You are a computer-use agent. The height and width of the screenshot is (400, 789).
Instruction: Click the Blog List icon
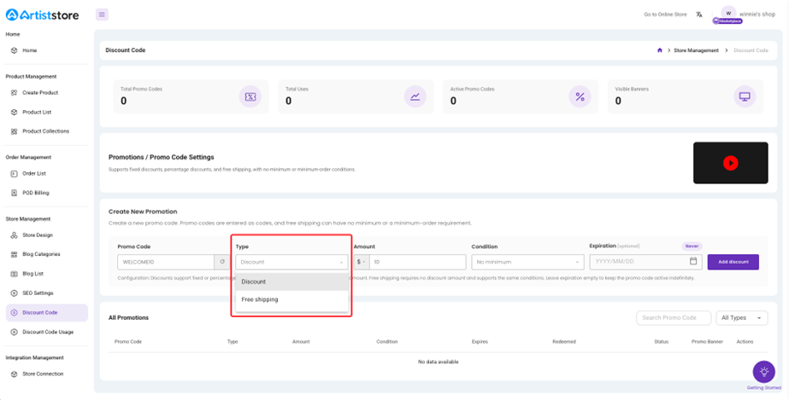[x=14, y=274]
